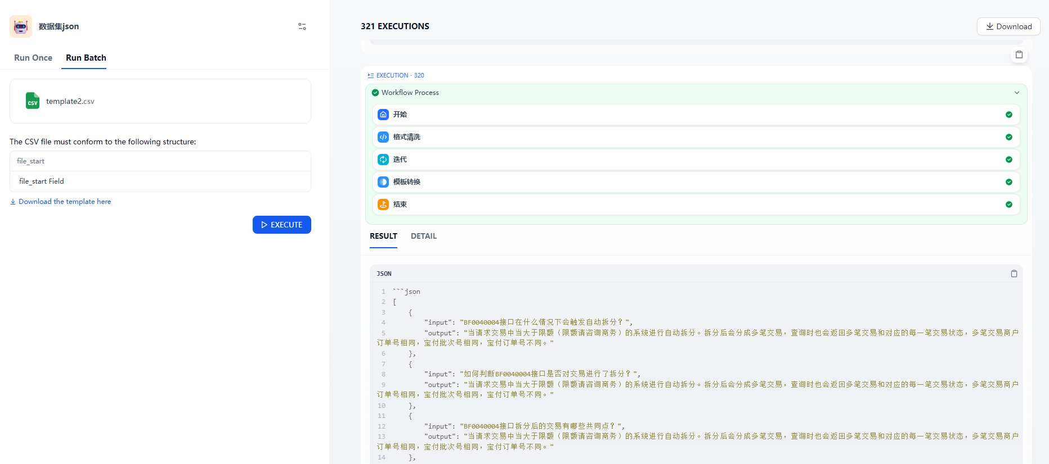1049x464 pixels.
Task: Click the green check status on 格式清洗 row
Action: 1009,137
